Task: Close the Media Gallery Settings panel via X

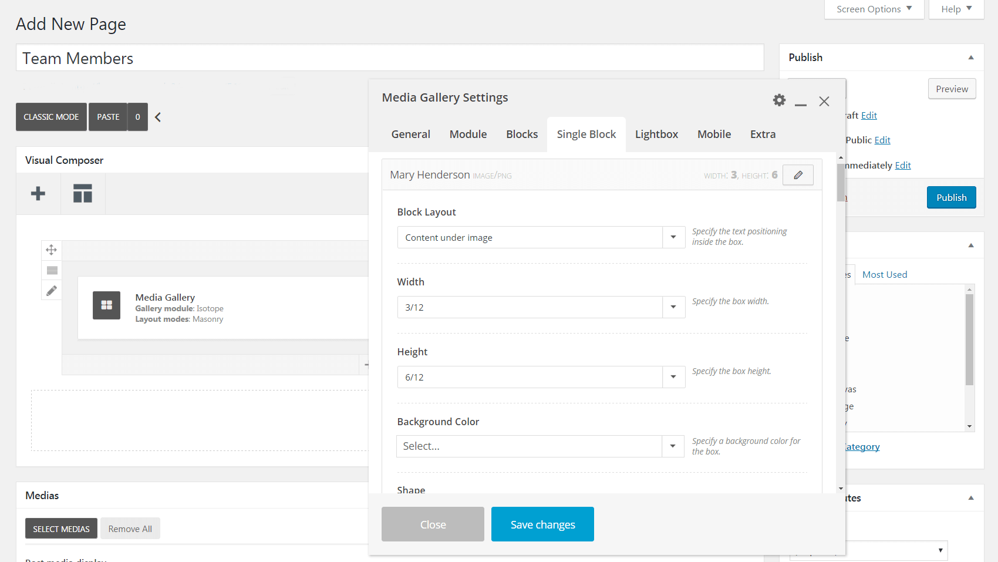Action: click(x=824, y=101)
